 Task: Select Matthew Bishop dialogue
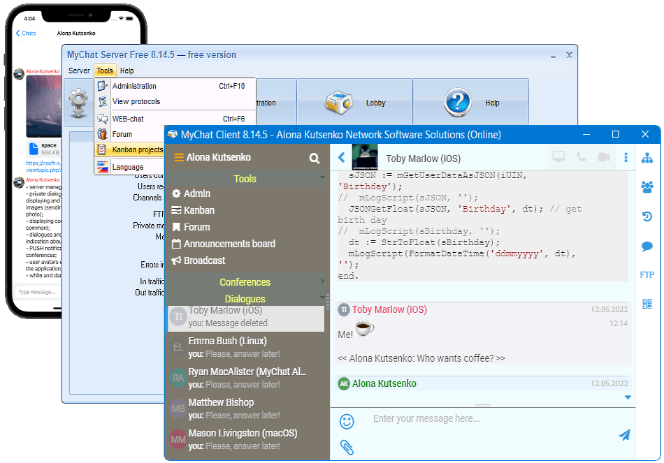click(x=246, y=409)
